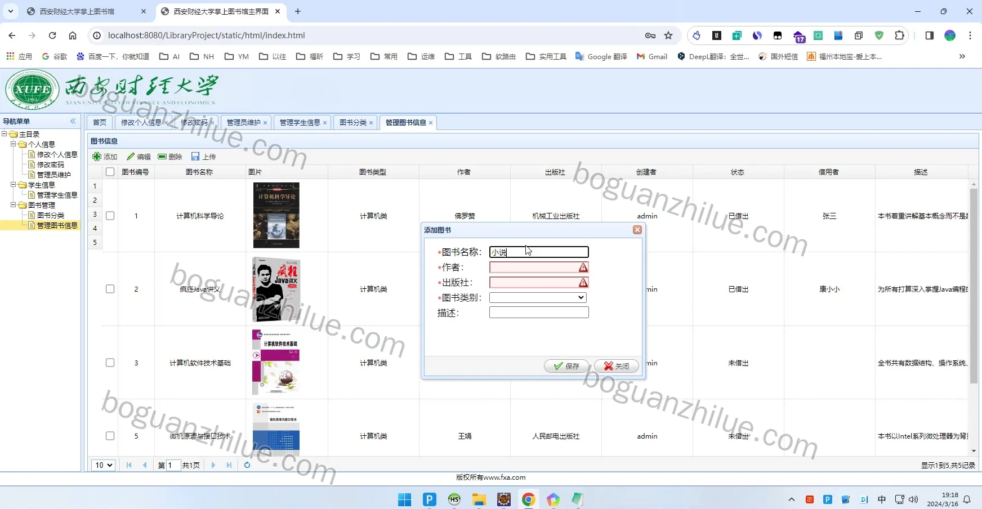Image resolution: width=982 pixels, height=509 pixels.
Task: Go to first page in pager
Action: point(129,465)
